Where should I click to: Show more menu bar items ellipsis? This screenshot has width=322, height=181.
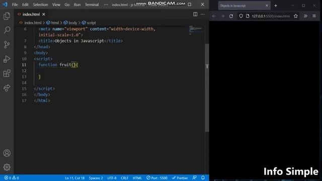pos(106,5)
